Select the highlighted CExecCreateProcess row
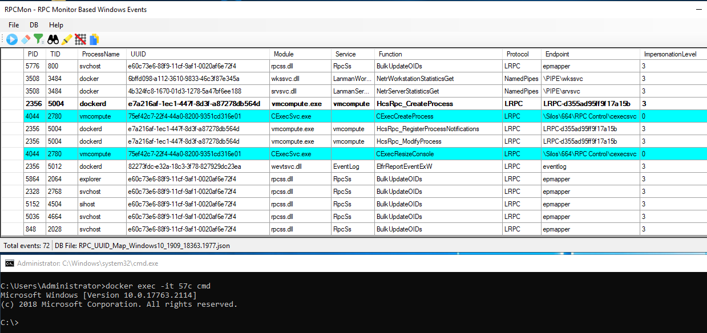Viewport: 707px width, 333px height. [x=353, y=116]
